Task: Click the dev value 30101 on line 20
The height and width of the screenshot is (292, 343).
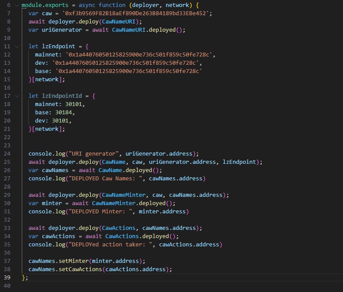Action: coord(60,121)
